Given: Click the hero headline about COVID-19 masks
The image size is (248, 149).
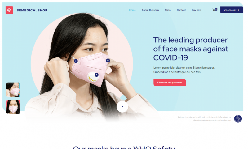Looking at the screenshot, I should (x=191, y=49).
